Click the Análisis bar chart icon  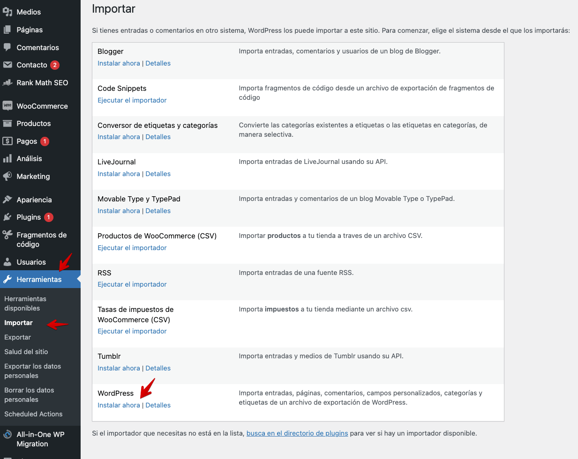tap(8, 158)
